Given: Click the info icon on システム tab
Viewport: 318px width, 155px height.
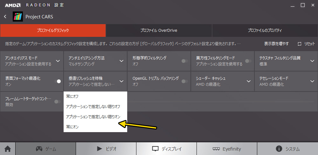Looking at the screenshot, I should tap(279, 149).
